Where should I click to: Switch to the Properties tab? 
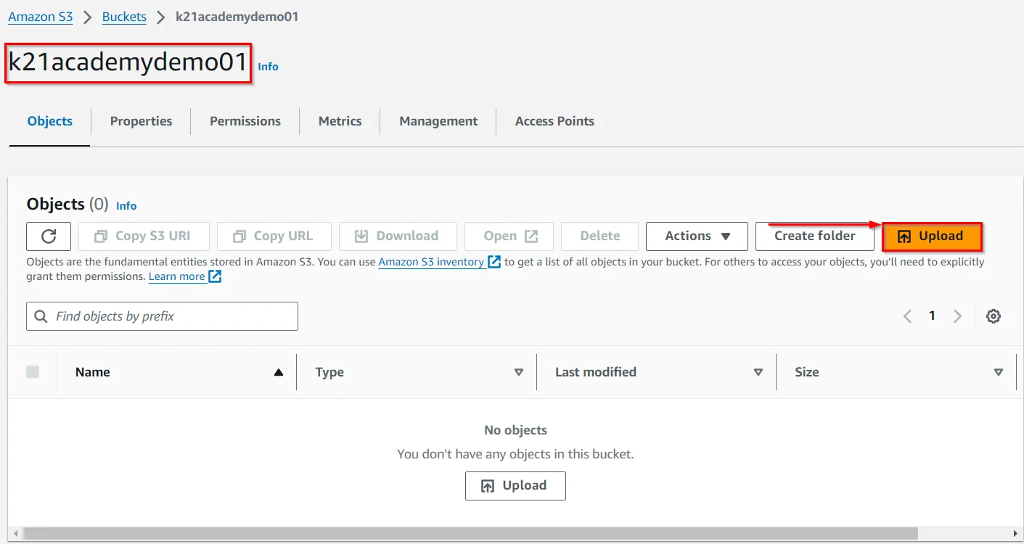141,121
